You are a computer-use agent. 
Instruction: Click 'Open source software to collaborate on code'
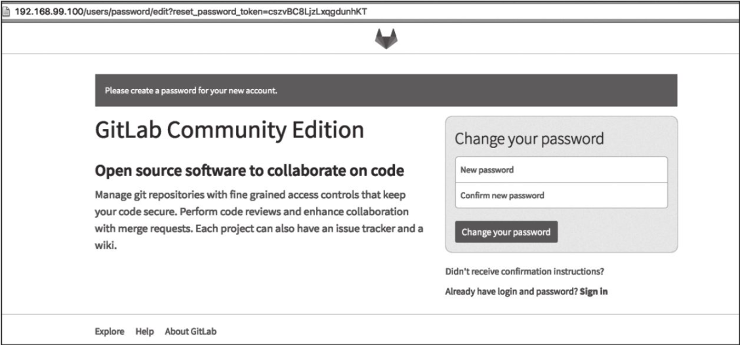[249, 170]
